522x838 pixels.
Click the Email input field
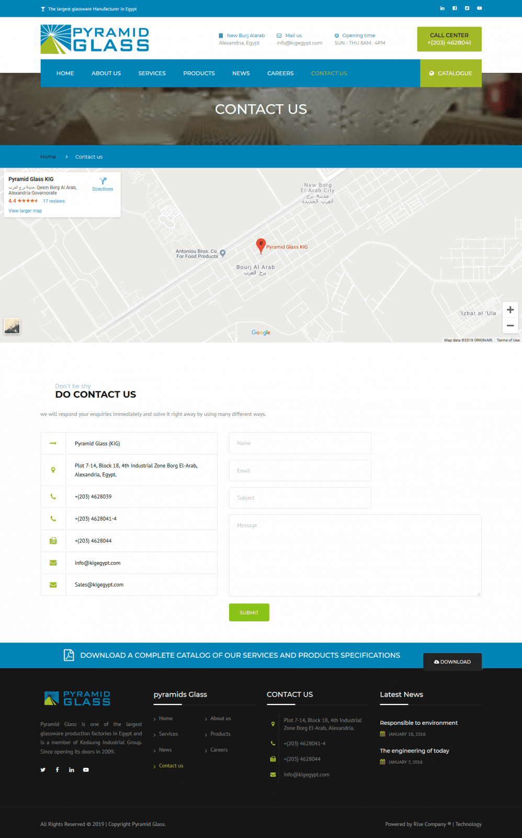pos(300,470)
